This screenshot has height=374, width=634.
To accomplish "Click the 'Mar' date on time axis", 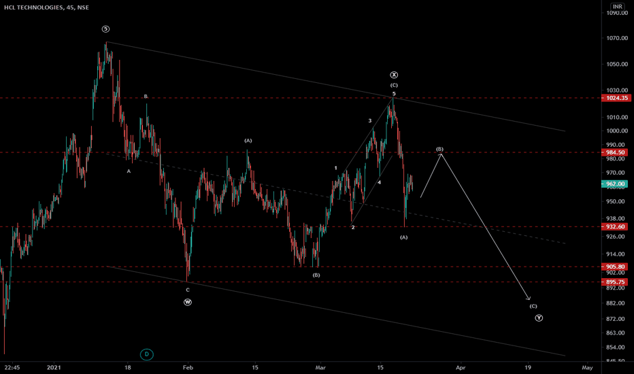I will 320,367.
